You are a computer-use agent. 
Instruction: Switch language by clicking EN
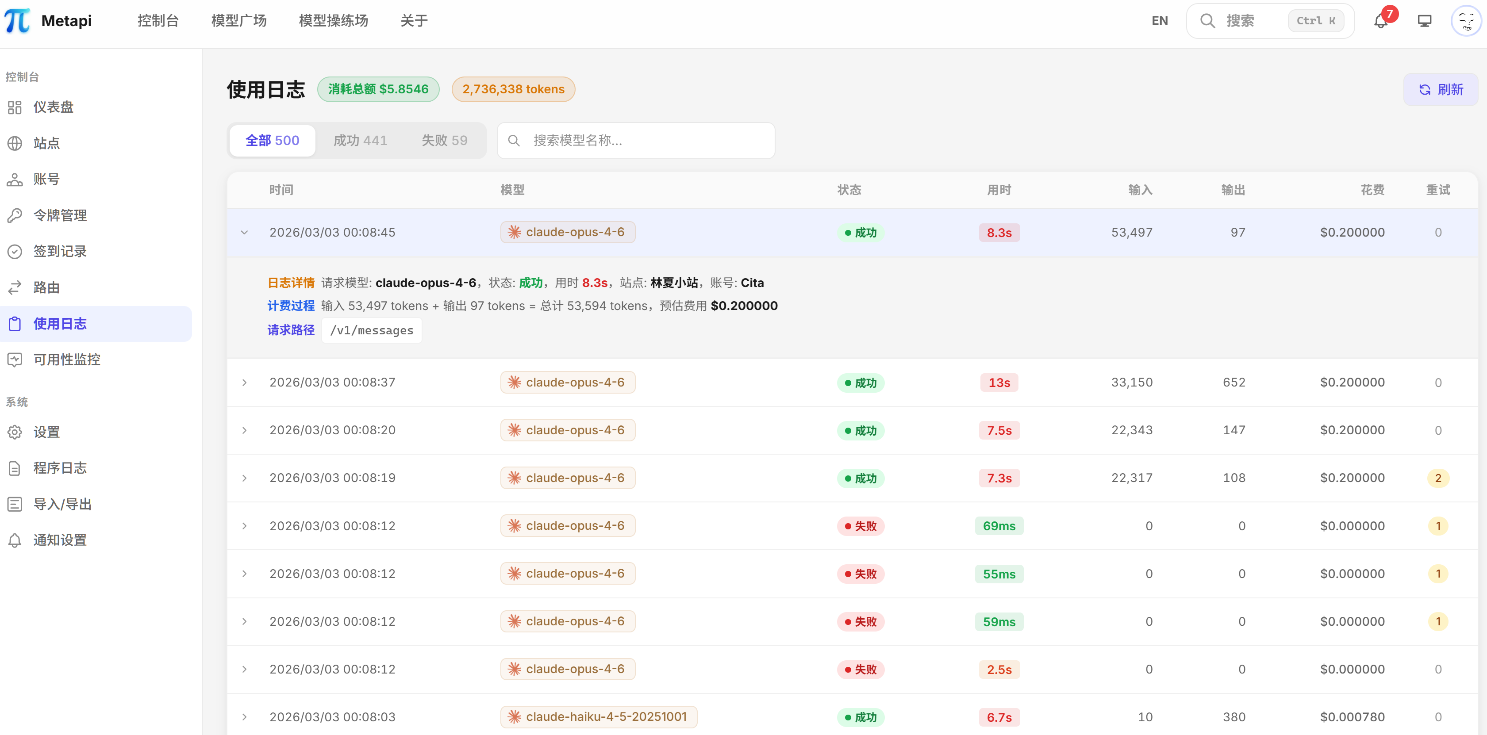[x=1159, y=20]
